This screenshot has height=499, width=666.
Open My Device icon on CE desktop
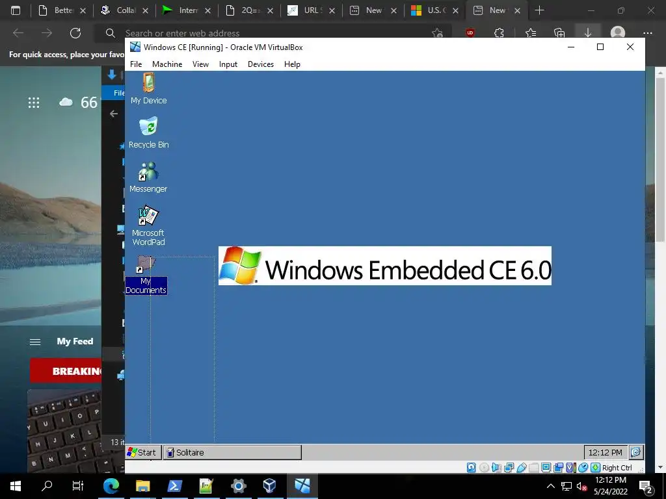148,88
